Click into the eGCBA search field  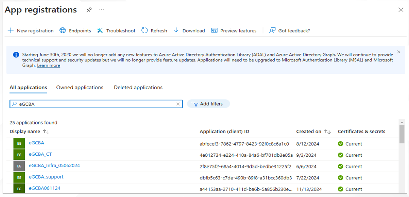96,104
